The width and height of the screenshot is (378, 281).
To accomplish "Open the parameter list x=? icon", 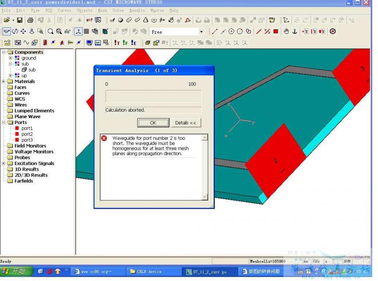I will coord(89,20).
